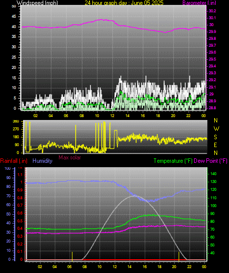Click the bottom N compass label
Viewport: 229px width, 273px height.
216,153
